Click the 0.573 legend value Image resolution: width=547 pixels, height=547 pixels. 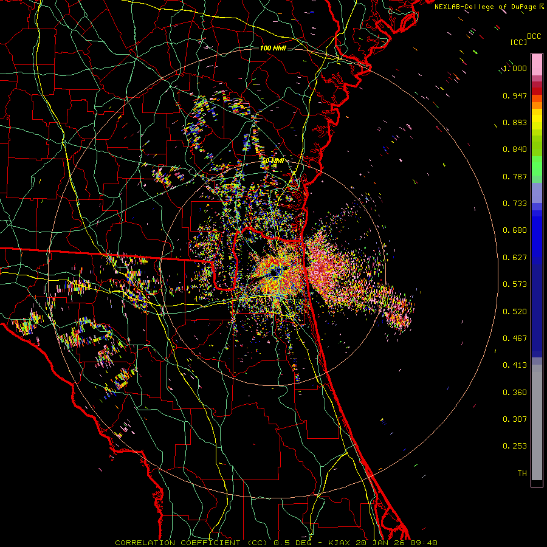pos(515,284)
